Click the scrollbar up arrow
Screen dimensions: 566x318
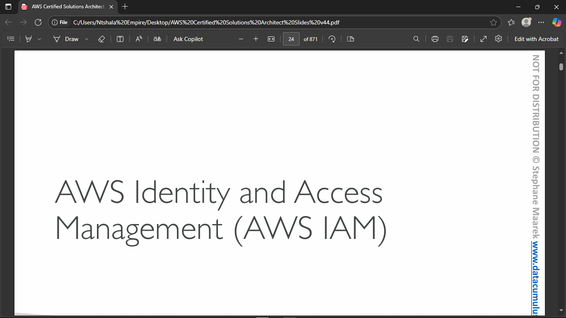click(561, 53)
